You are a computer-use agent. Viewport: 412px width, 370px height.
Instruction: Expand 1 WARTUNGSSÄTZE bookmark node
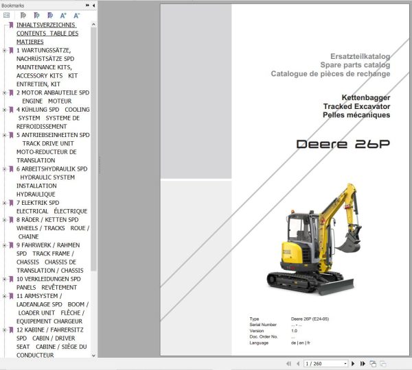(x=5, y=50)
